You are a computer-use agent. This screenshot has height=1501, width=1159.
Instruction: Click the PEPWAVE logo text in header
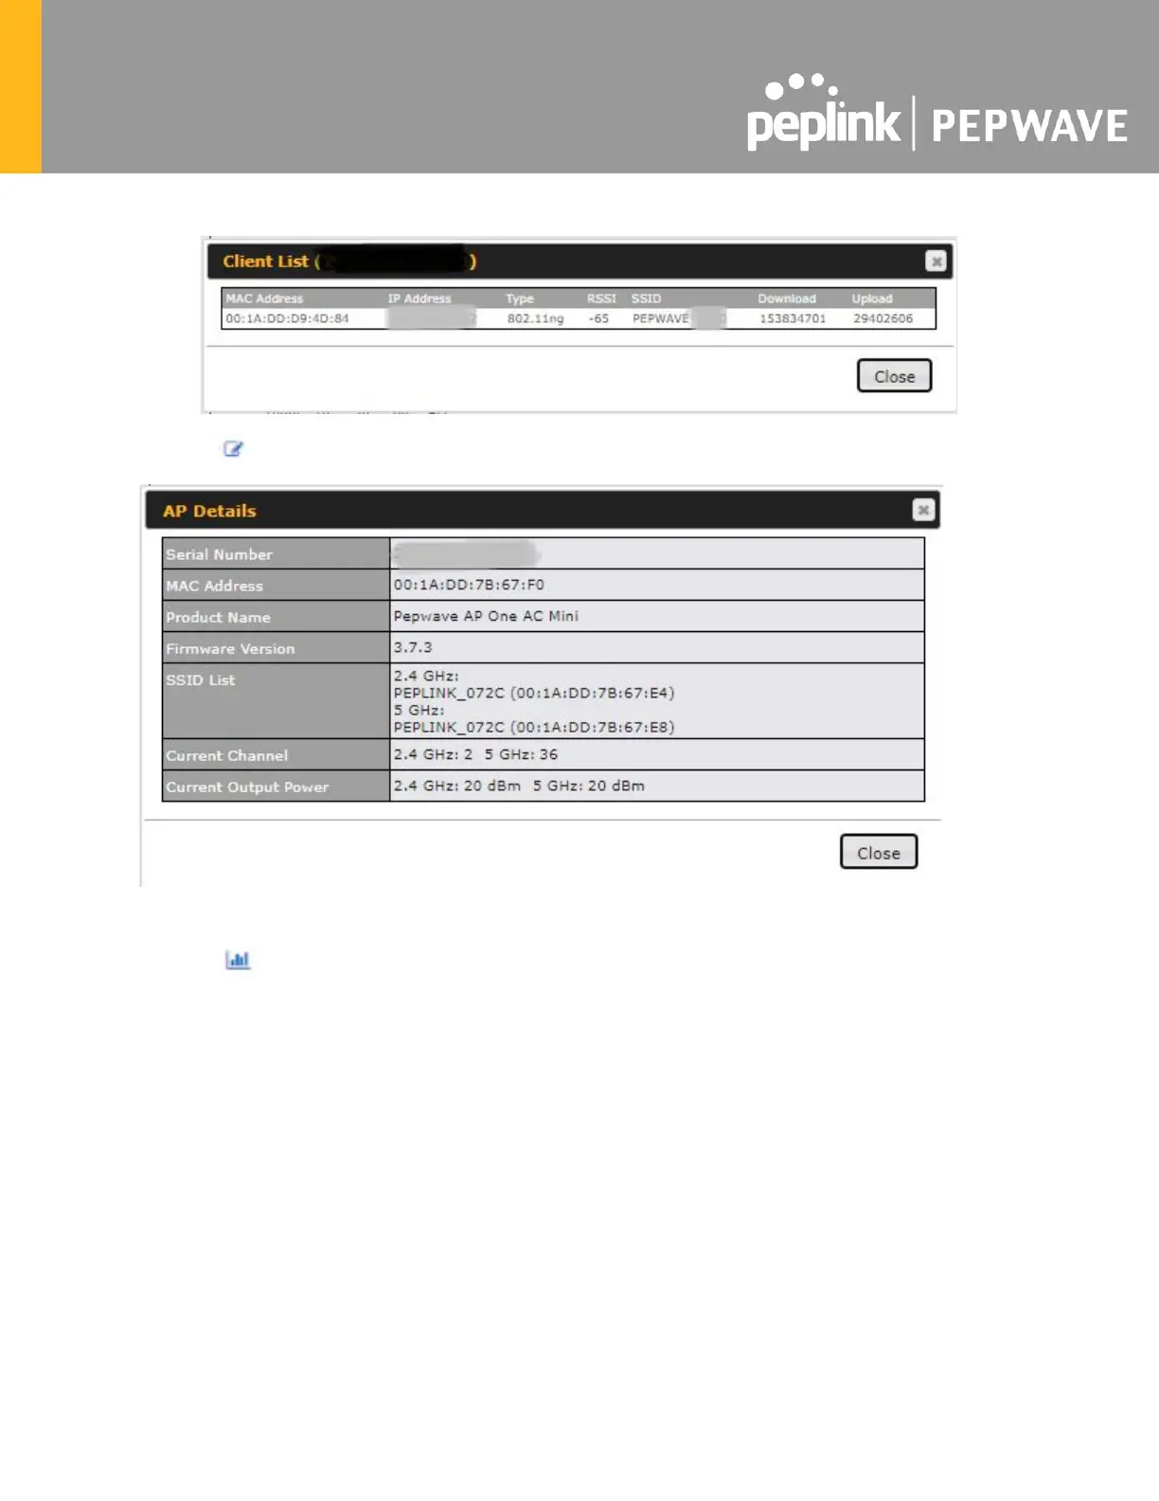[1029, 126]
